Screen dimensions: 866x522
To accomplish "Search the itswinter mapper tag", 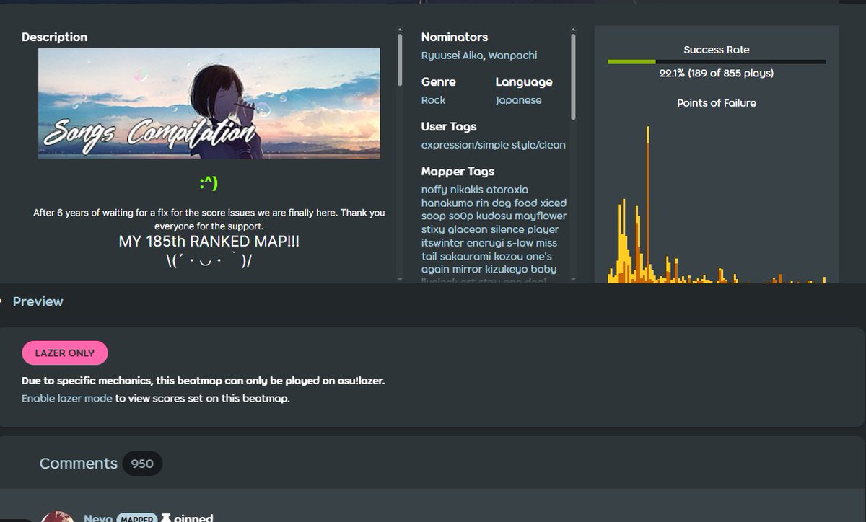I will (442, 243).
